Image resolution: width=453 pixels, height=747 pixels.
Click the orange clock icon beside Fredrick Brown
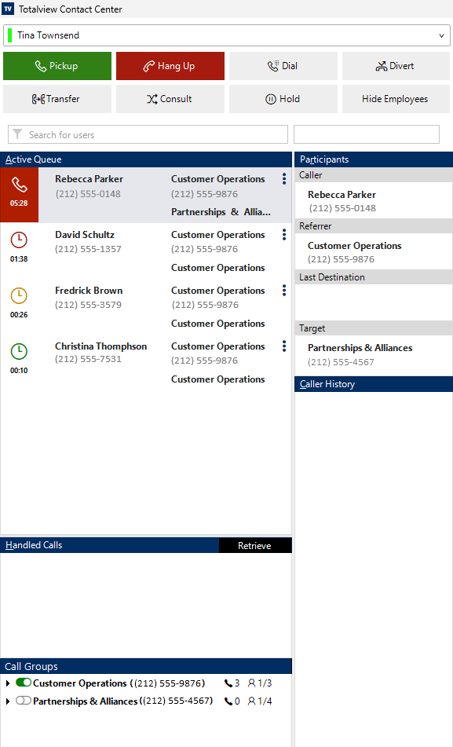[x=19, y=295]
